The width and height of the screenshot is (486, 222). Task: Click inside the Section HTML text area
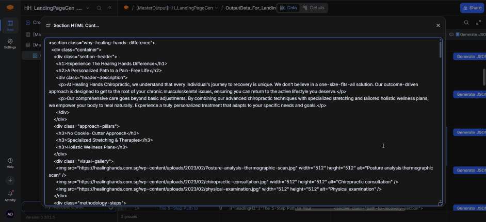244,122
